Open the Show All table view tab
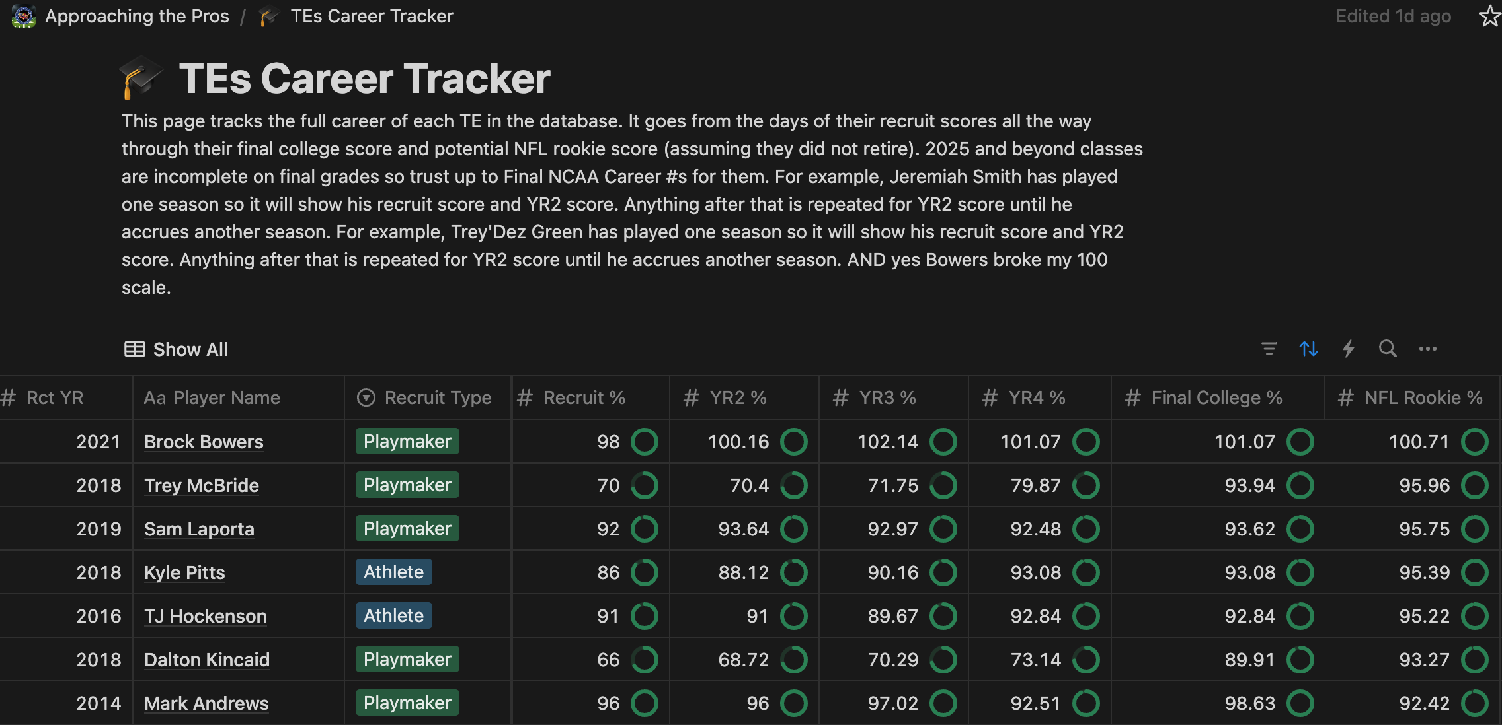 point(177,349)
